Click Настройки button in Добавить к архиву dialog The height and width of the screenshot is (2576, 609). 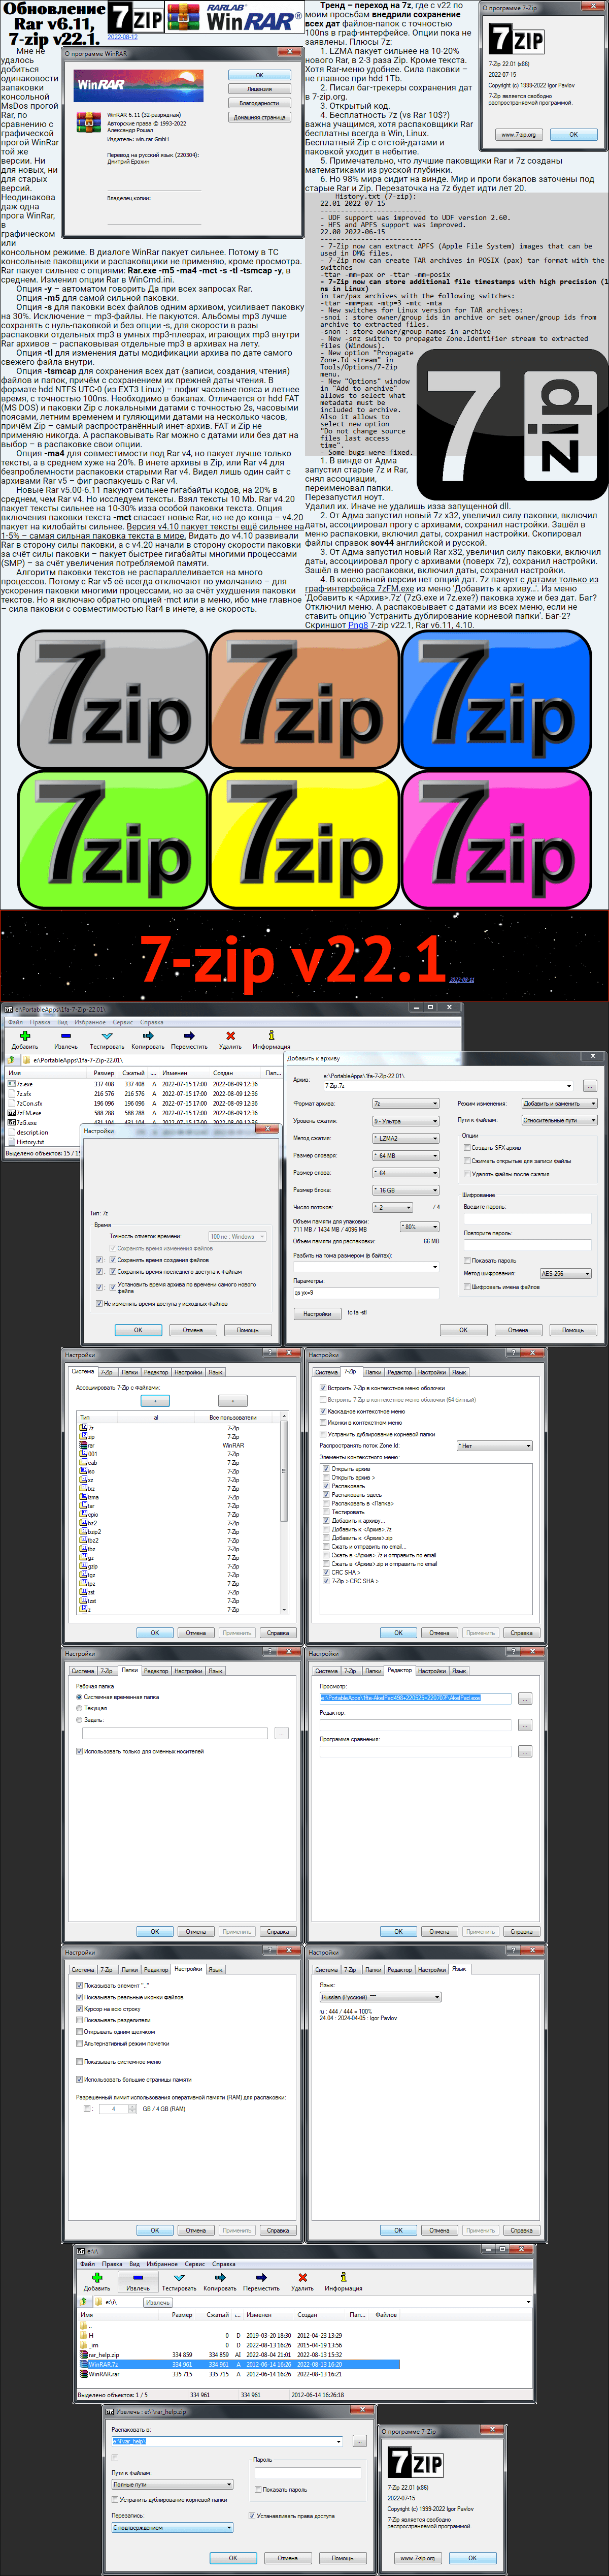point(318,1314)
